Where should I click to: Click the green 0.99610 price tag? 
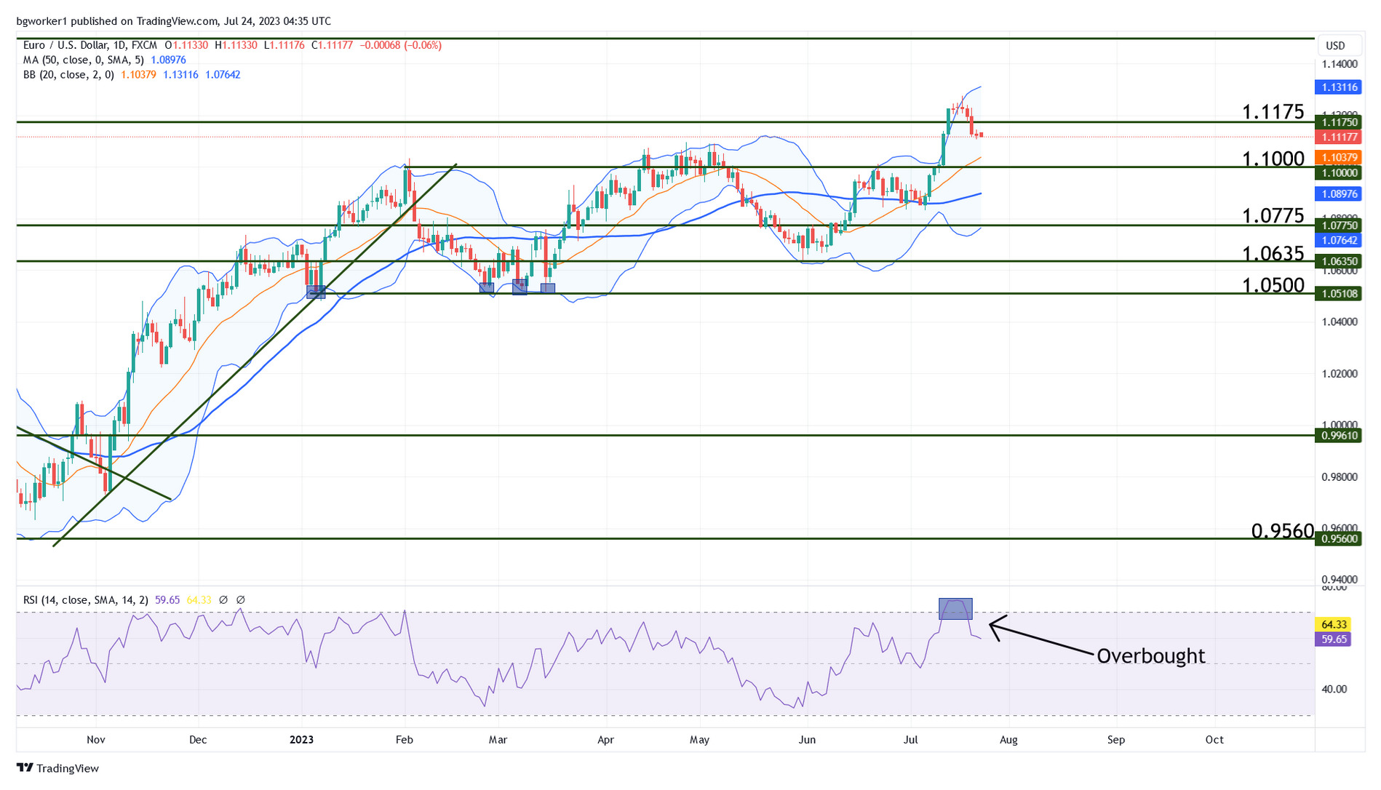[x=1339, y=436]
